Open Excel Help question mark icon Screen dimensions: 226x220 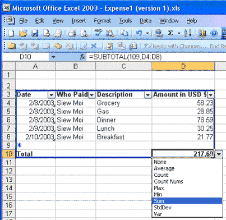click(214, 33)
